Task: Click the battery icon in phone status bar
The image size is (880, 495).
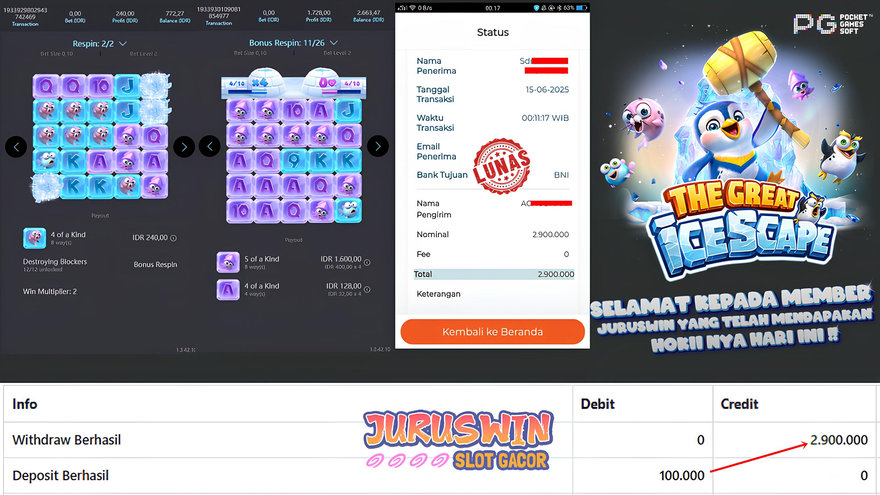Action: [x=582, y=8]
